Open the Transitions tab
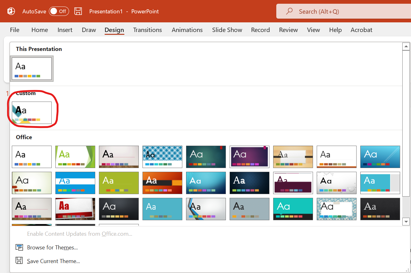This screenshot has height=273, width=411. 147,30
